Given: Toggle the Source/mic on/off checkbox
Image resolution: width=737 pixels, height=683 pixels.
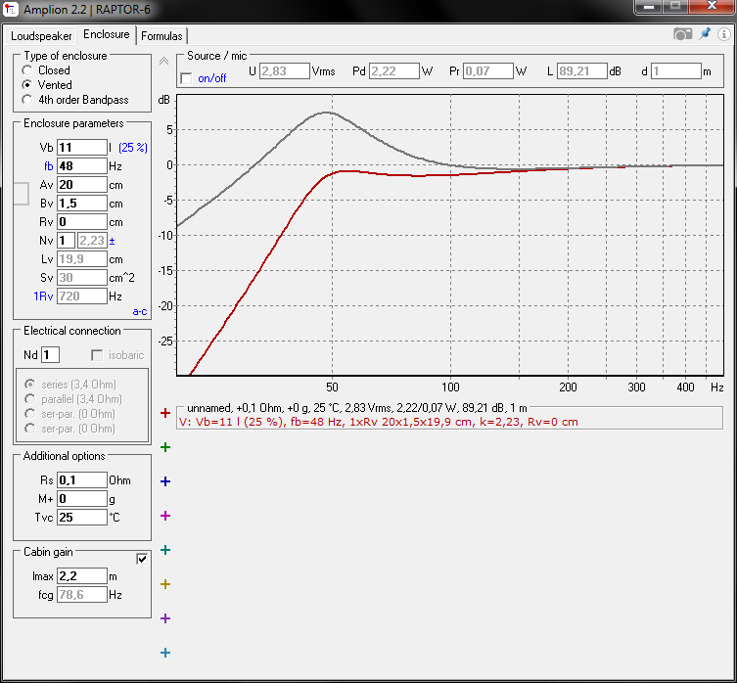Looking at the screenshot, I should (x=186, y=78).
